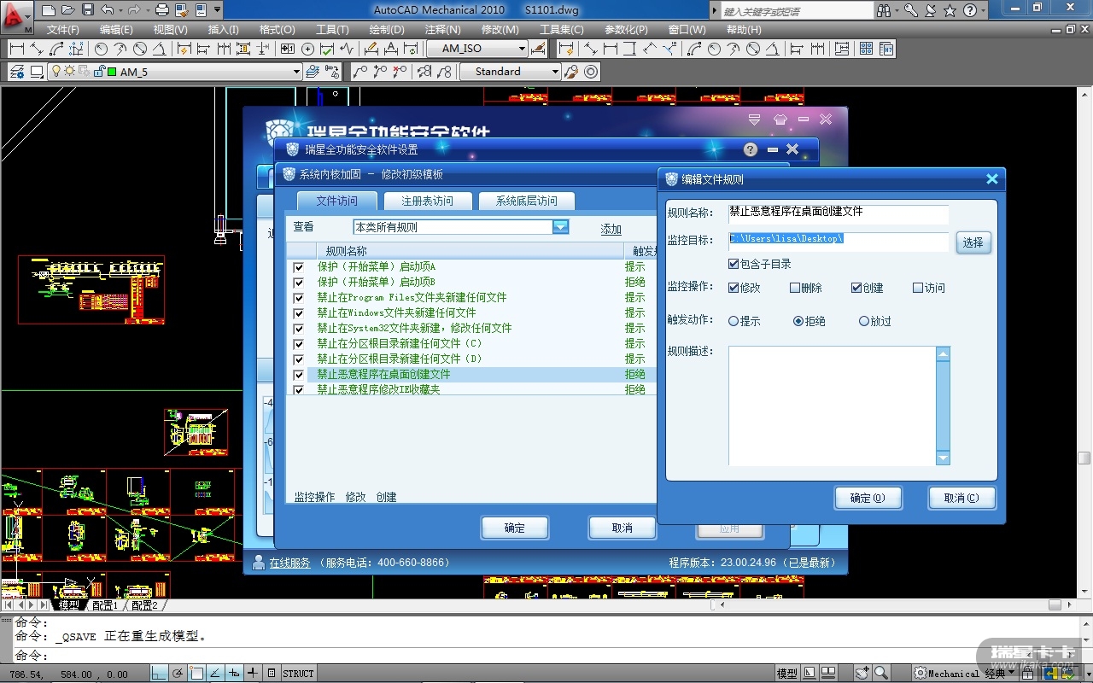This screenshot has width=1093, height=683.
Task: Expand the Undo history dropdown arrow
Action: (x=120, y=10)
